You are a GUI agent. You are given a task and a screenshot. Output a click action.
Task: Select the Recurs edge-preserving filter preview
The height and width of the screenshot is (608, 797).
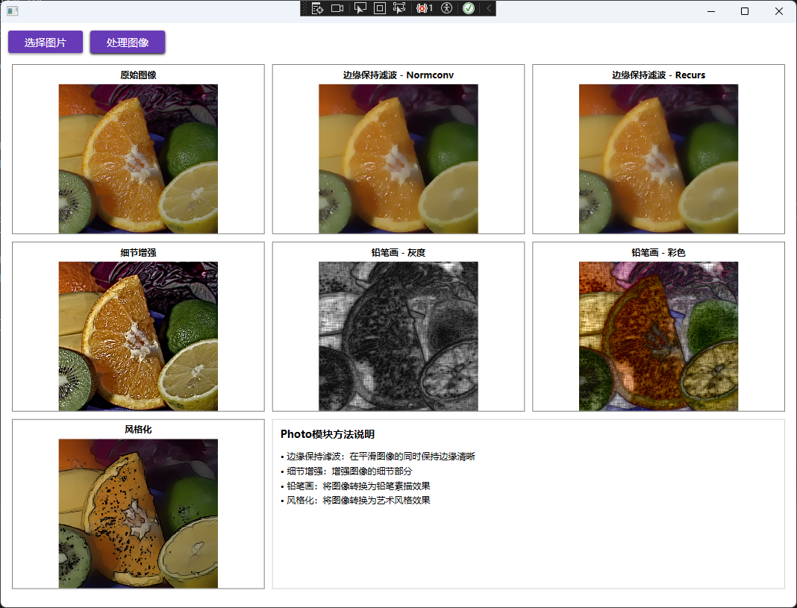[658, 158]
